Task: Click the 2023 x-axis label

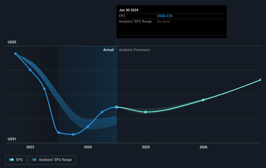Action: (30, 147)
